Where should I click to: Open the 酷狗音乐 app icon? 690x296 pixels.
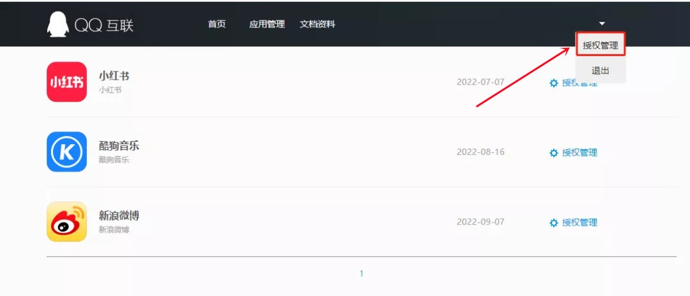66,152
